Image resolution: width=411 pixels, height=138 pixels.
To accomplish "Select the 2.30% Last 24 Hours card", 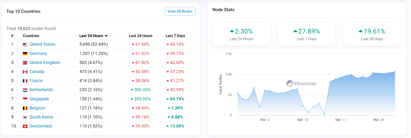I will [241, 34].
